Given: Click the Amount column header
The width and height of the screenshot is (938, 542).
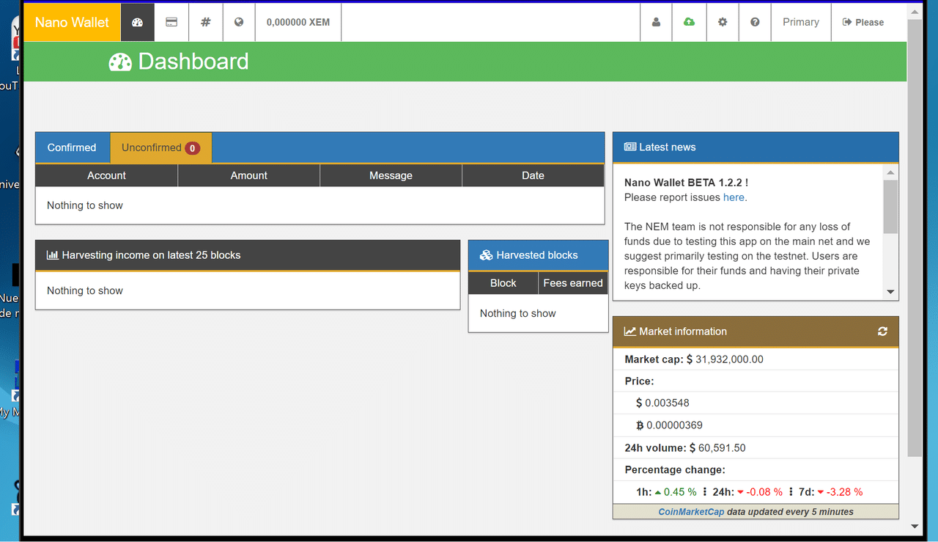Looking at the screenshot, I should (x=248, y=175).
